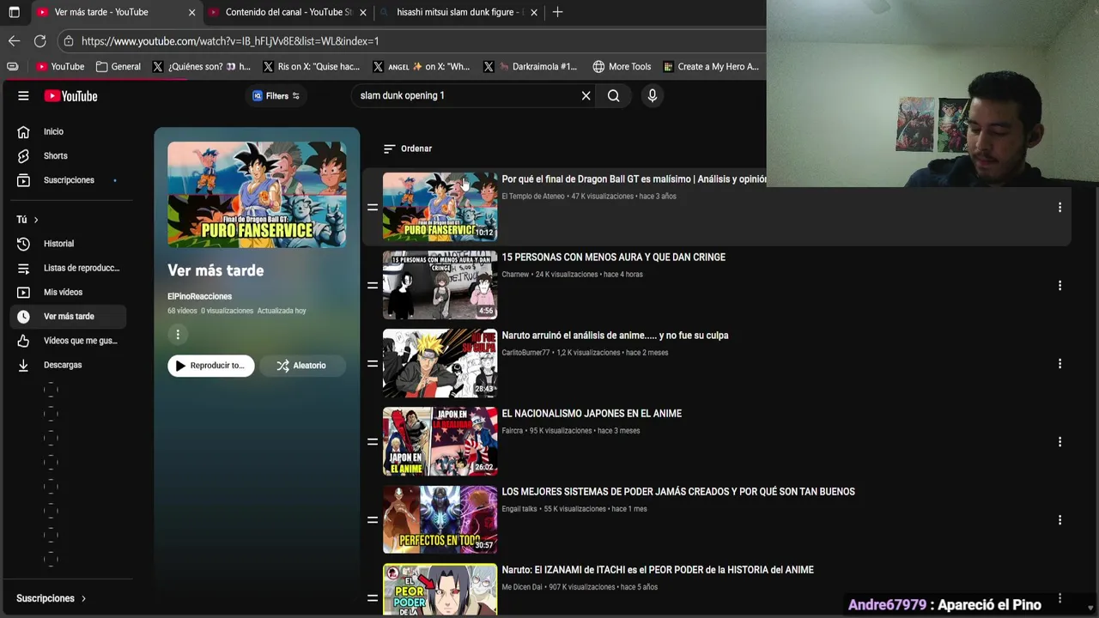Open a new browser tab
Image resolution: width=1099 pixels, height=618 pixels.
click(557, 12)
